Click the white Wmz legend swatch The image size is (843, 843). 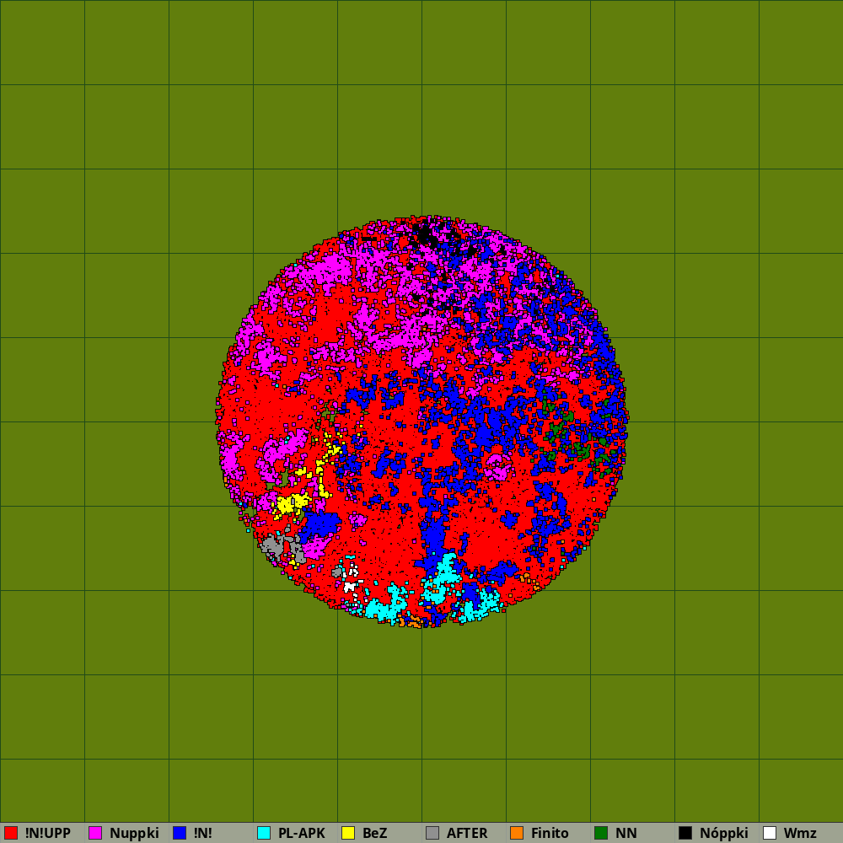(x=770, y=833)
